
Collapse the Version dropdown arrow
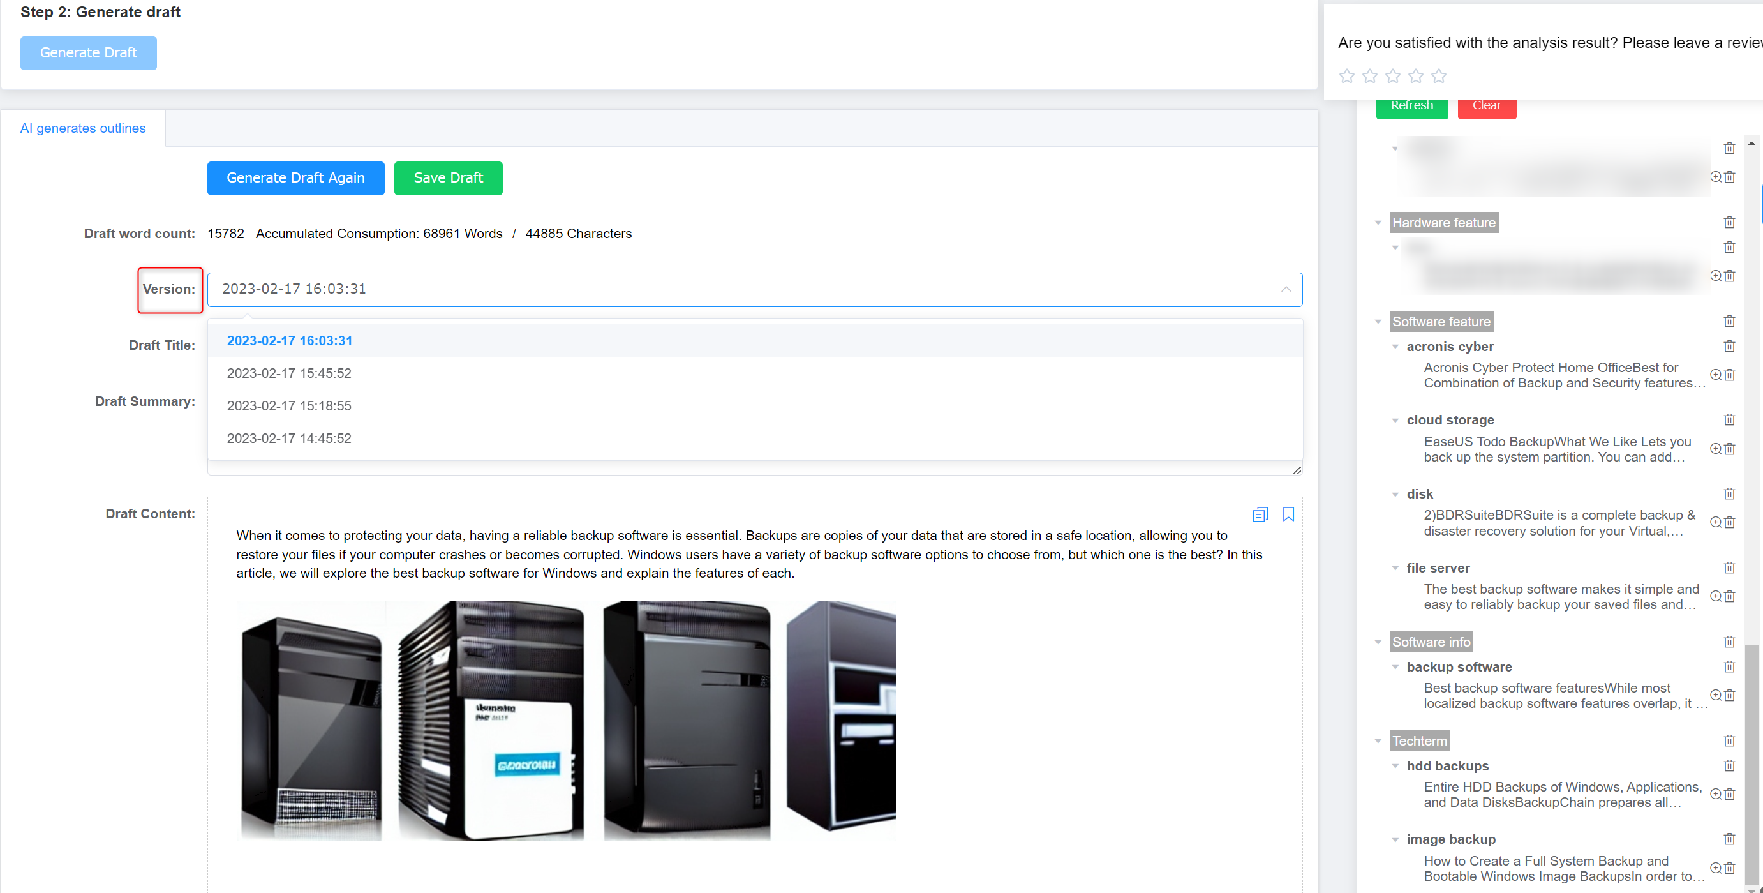(1286, 289)
